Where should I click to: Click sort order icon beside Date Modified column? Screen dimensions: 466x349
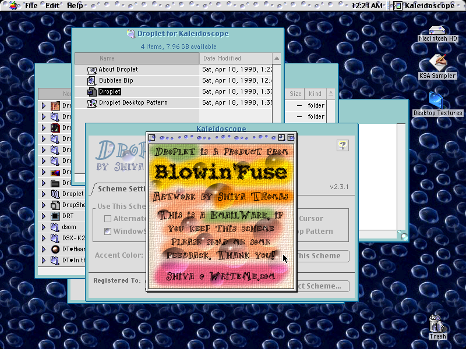pyautogui.click(x=277, y=58)
